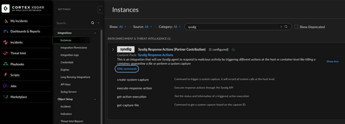Collapse the Object Setup settings section
The height and width of the screenshot is (124, 345).
tap(95, 99)
